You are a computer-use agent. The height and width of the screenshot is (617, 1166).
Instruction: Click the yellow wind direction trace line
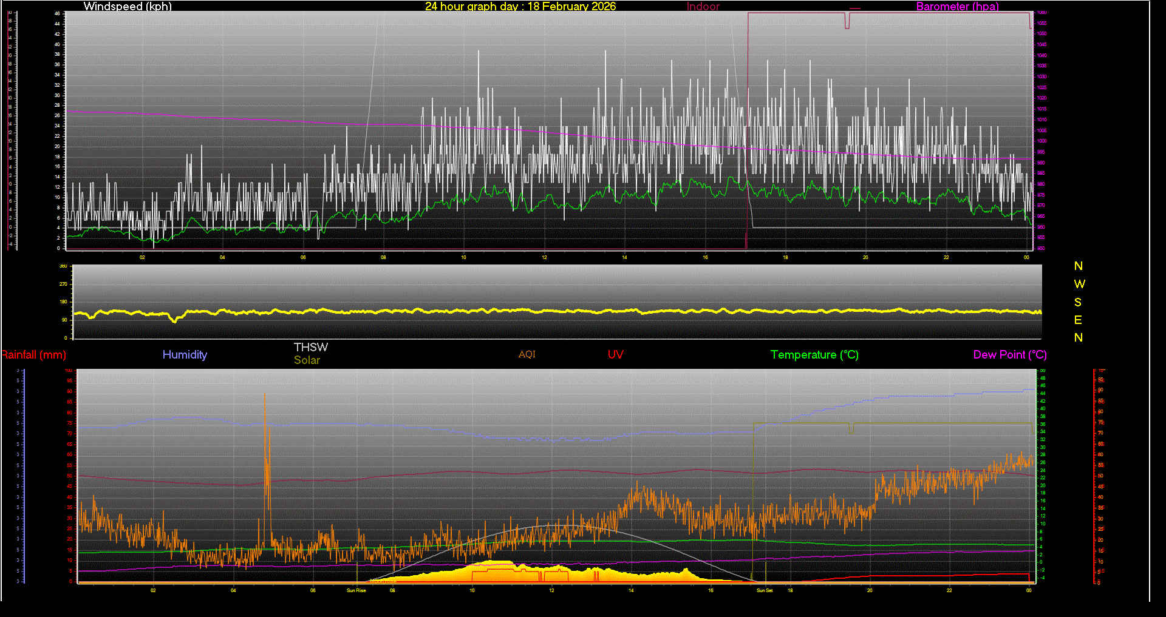(x=547, y=311)
